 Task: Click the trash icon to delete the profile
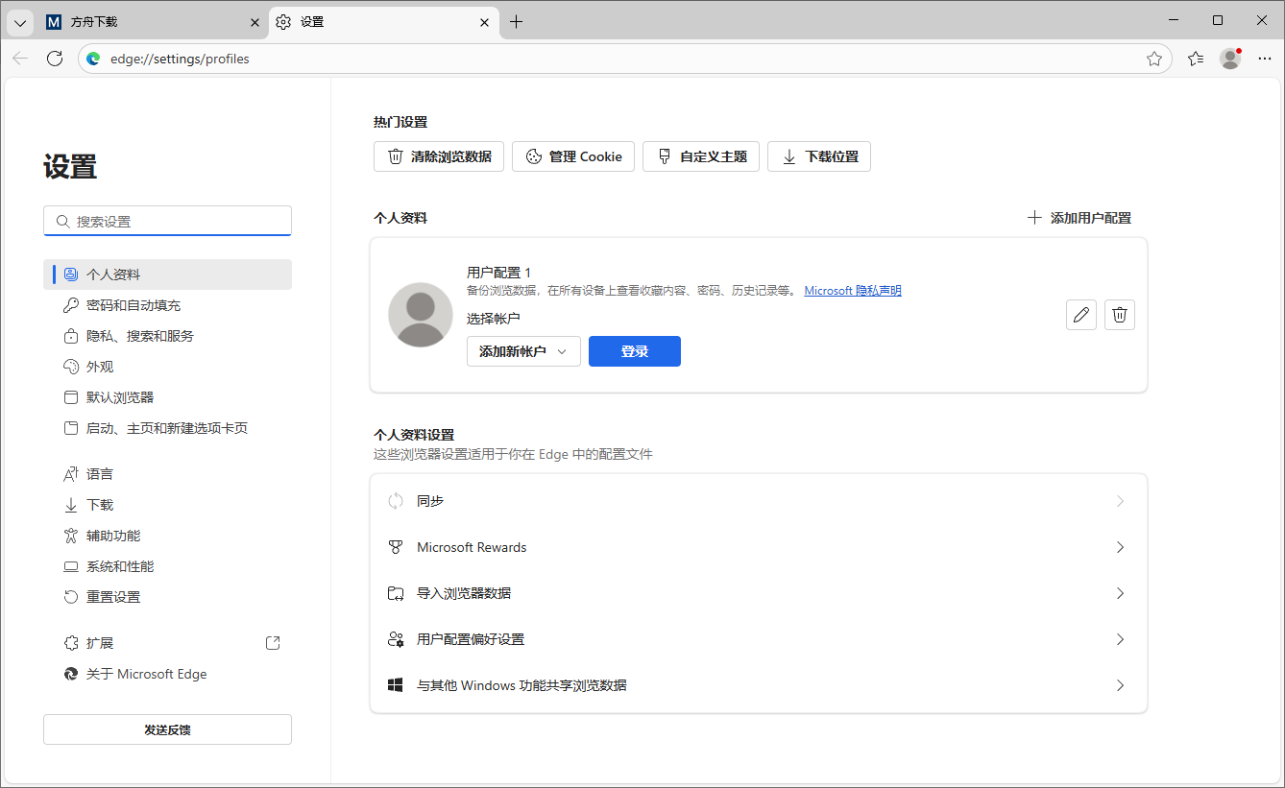pyautogui.click(x=1119, y=314)
